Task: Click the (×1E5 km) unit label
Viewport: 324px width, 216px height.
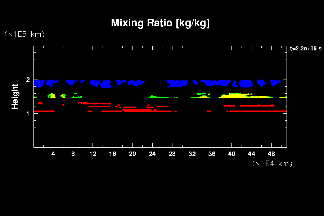Action: [24, 34]
